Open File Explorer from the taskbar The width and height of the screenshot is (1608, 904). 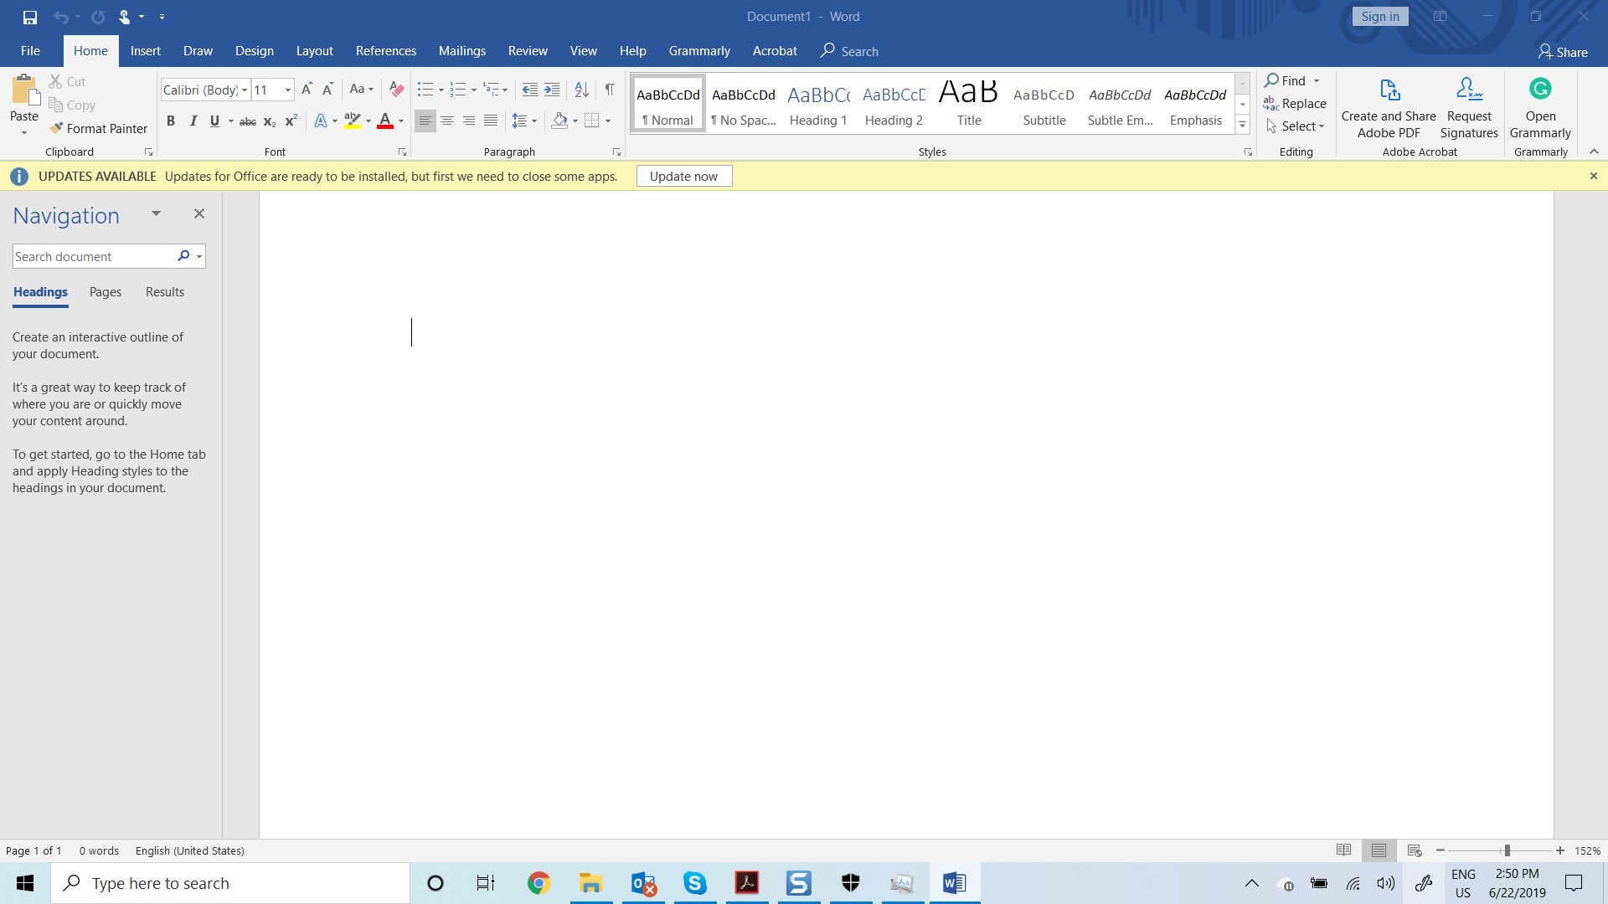click(x=590, y=883)
